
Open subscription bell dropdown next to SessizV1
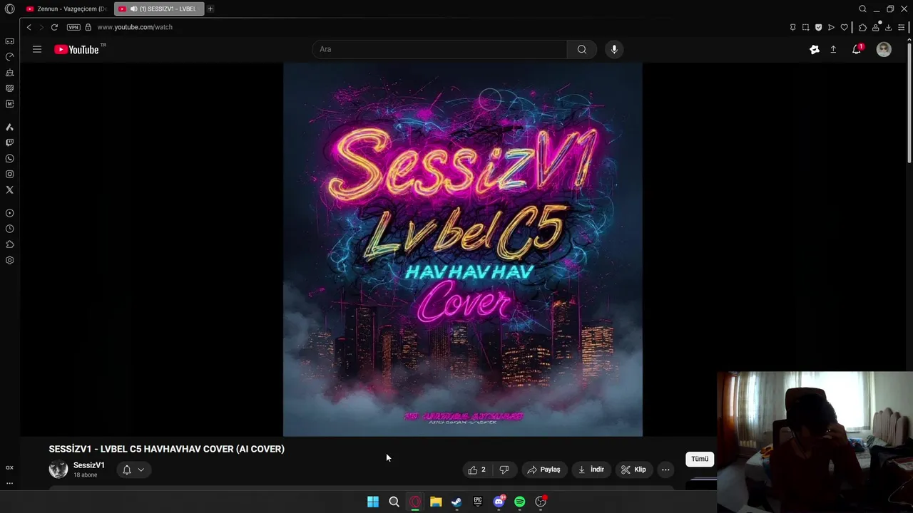pyautogui.click(x=133, y=470)
